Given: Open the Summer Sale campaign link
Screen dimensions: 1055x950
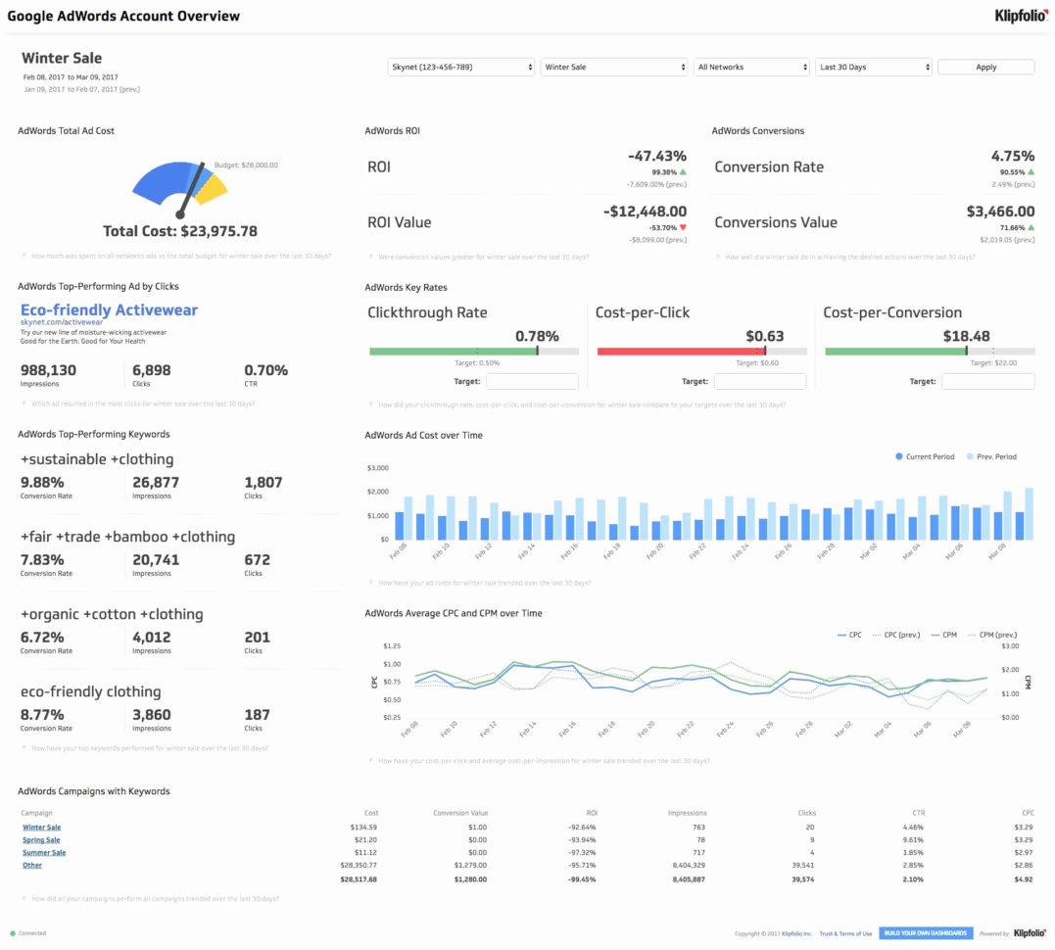Looking at the screenshot, I should coord(44,853).
